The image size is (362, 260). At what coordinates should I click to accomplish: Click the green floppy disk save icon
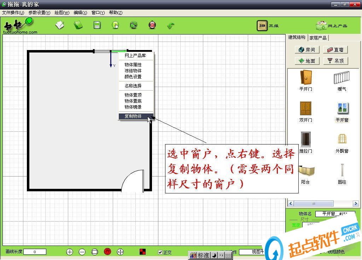97,25
